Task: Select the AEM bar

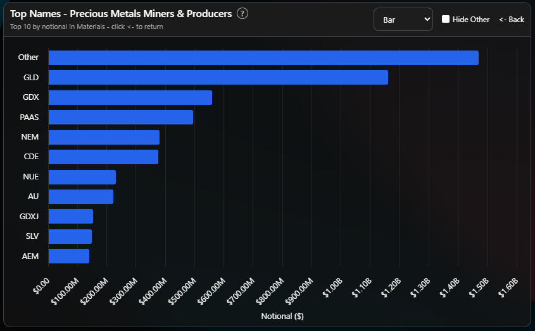Action: [x=69, y=256]
